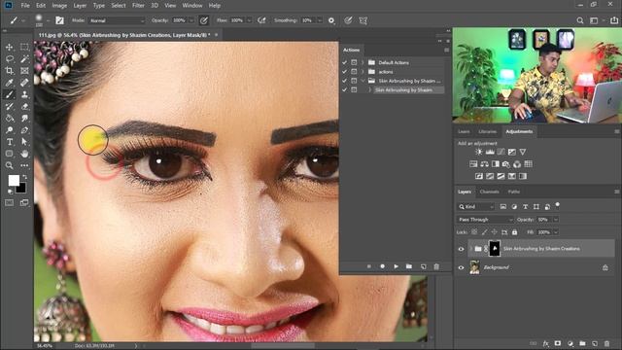This screenshot has width=622, height=350.
Task: Select the Eraser tool
Action: pos(24,106)
